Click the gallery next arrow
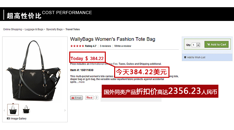 point(65,110)
